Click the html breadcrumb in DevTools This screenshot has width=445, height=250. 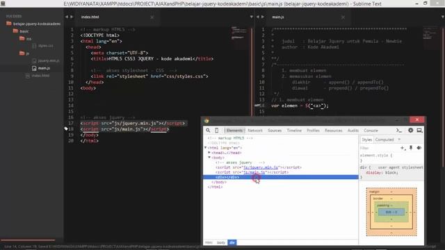click(209, 242)
